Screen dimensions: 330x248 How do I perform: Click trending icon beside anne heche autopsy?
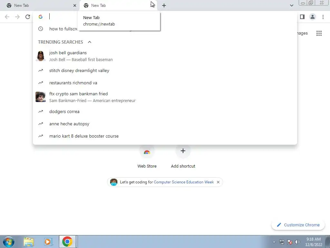41,124
